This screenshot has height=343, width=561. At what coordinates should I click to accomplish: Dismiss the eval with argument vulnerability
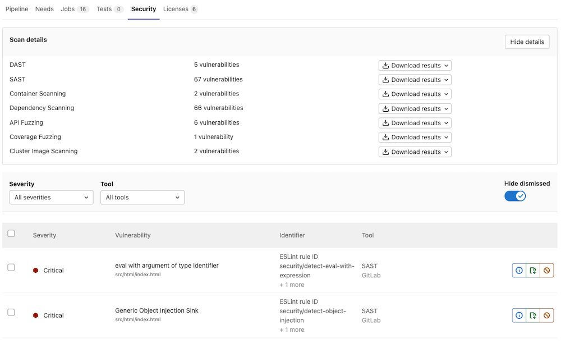point(547,270)
